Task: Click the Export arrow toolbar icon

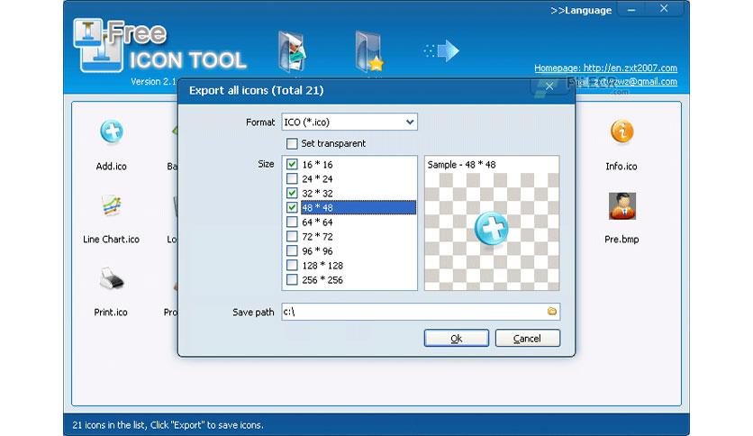Action: coord(442,50)
